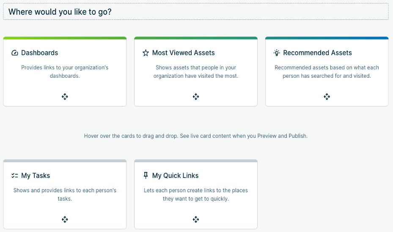
Task: Select the Dashboards card title
Action: click(x=40, y=53)
